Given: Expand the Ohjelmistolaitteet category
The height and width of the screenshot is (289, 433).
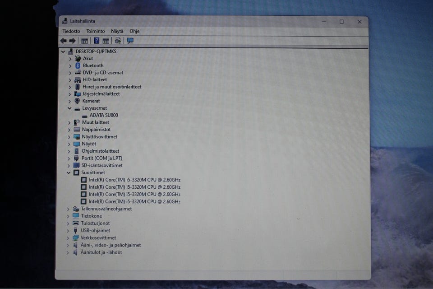Looking at the screenshot, I should pos(69,151).
